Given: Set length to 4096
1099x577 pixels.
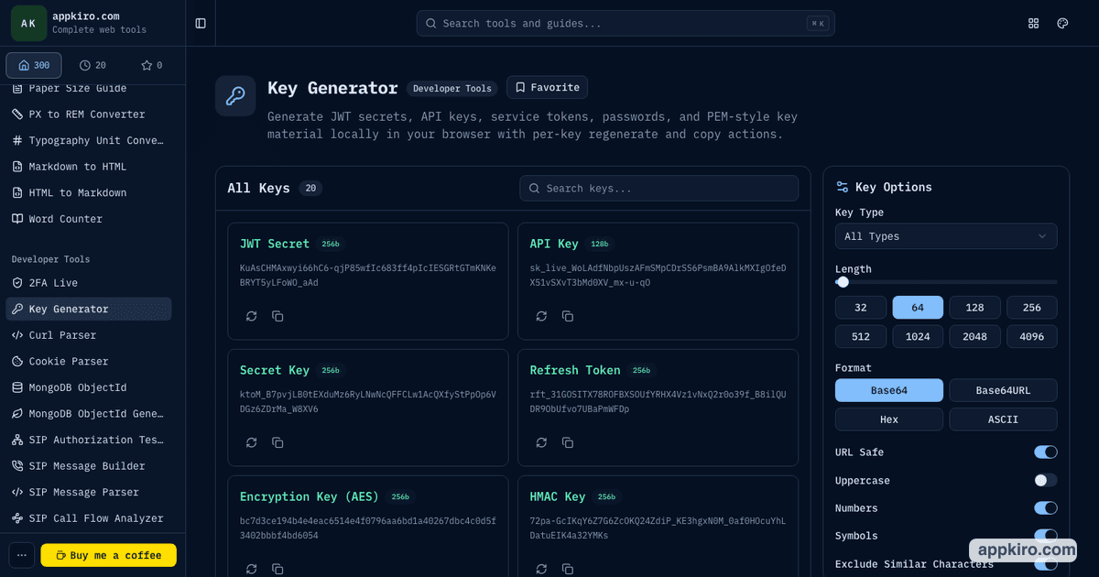Looking at the screenshot, I should coord(1032,336).
